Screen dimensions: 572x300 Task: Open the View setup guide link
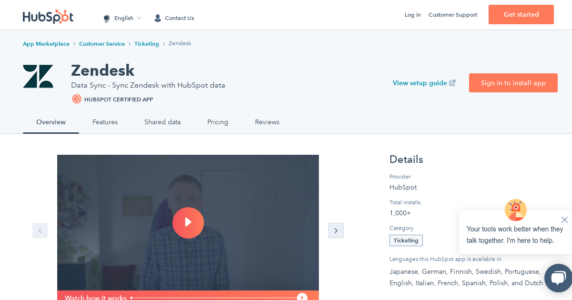click(420, 83)
